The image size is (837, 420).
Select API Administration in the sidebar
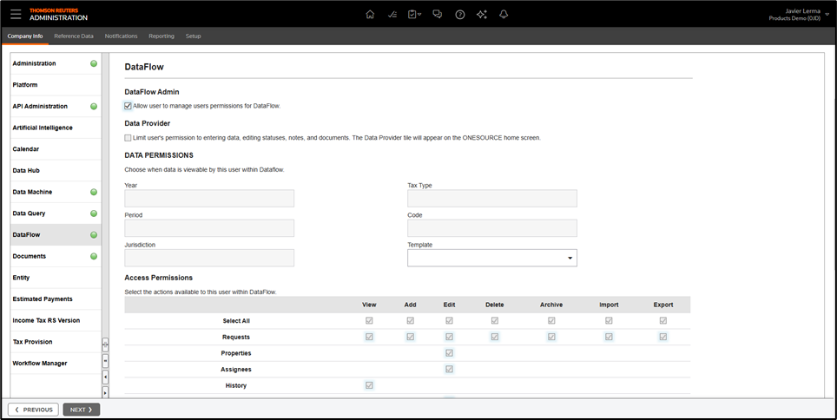click(x=56, y=106)
